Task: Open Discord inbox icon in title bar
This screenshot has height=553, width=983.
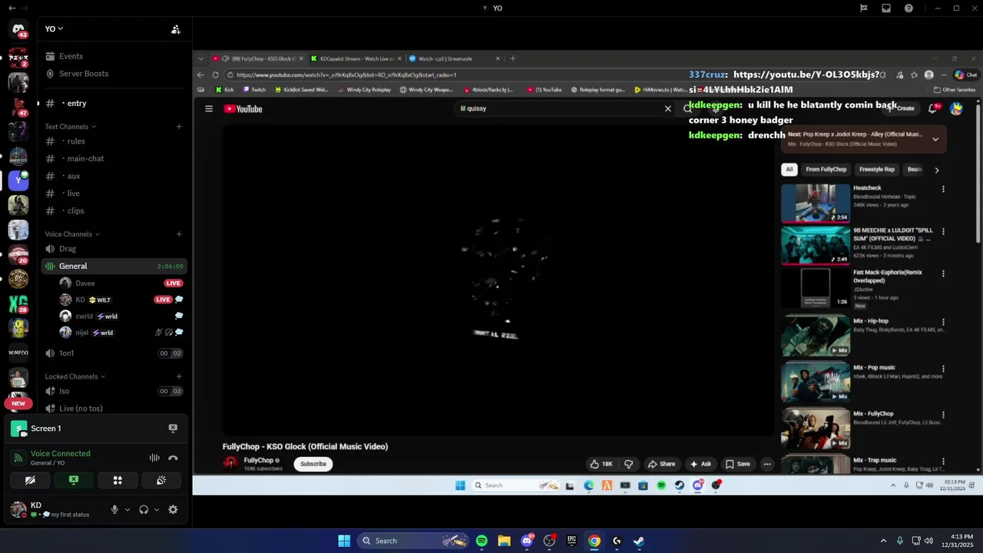Action: coord(886,8)
